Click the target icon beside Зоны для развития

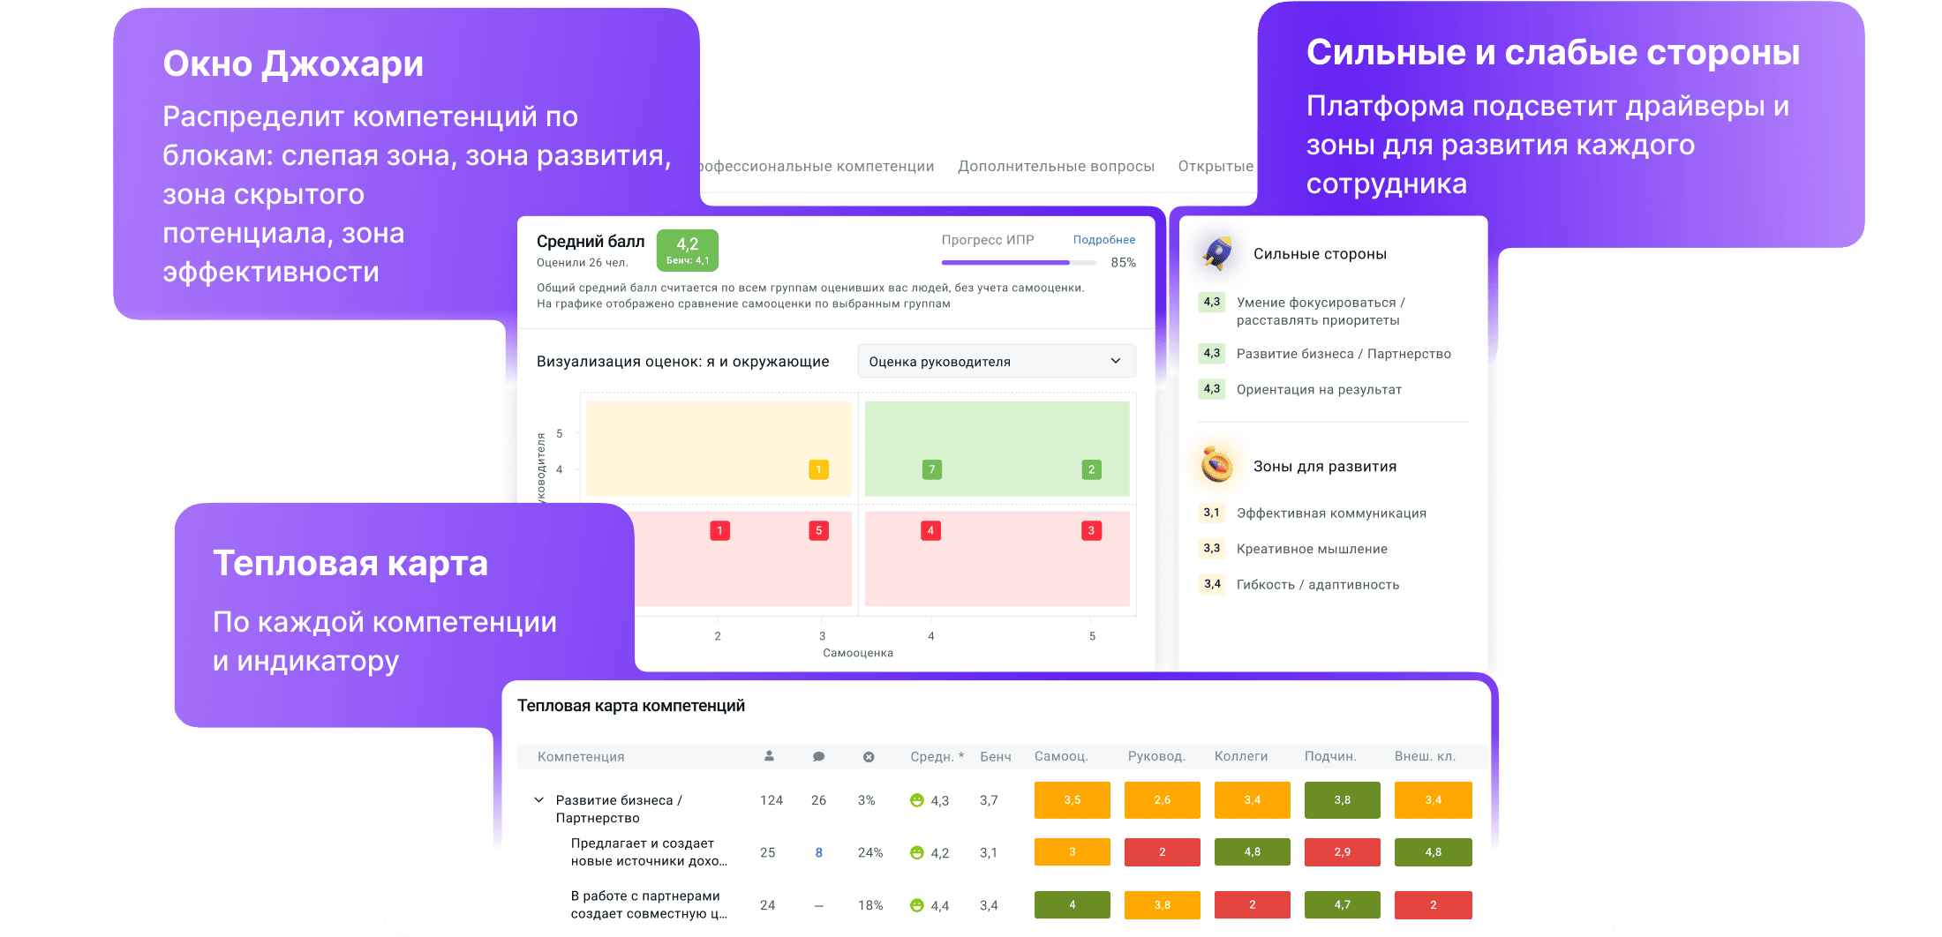point(1217,465)
